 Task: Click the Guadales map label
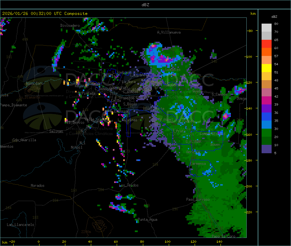173,70
